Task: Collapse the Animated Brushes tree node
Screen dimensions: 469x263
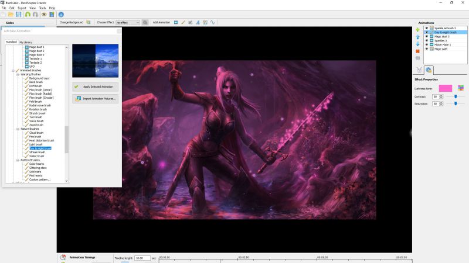Action: pos(13,71)
